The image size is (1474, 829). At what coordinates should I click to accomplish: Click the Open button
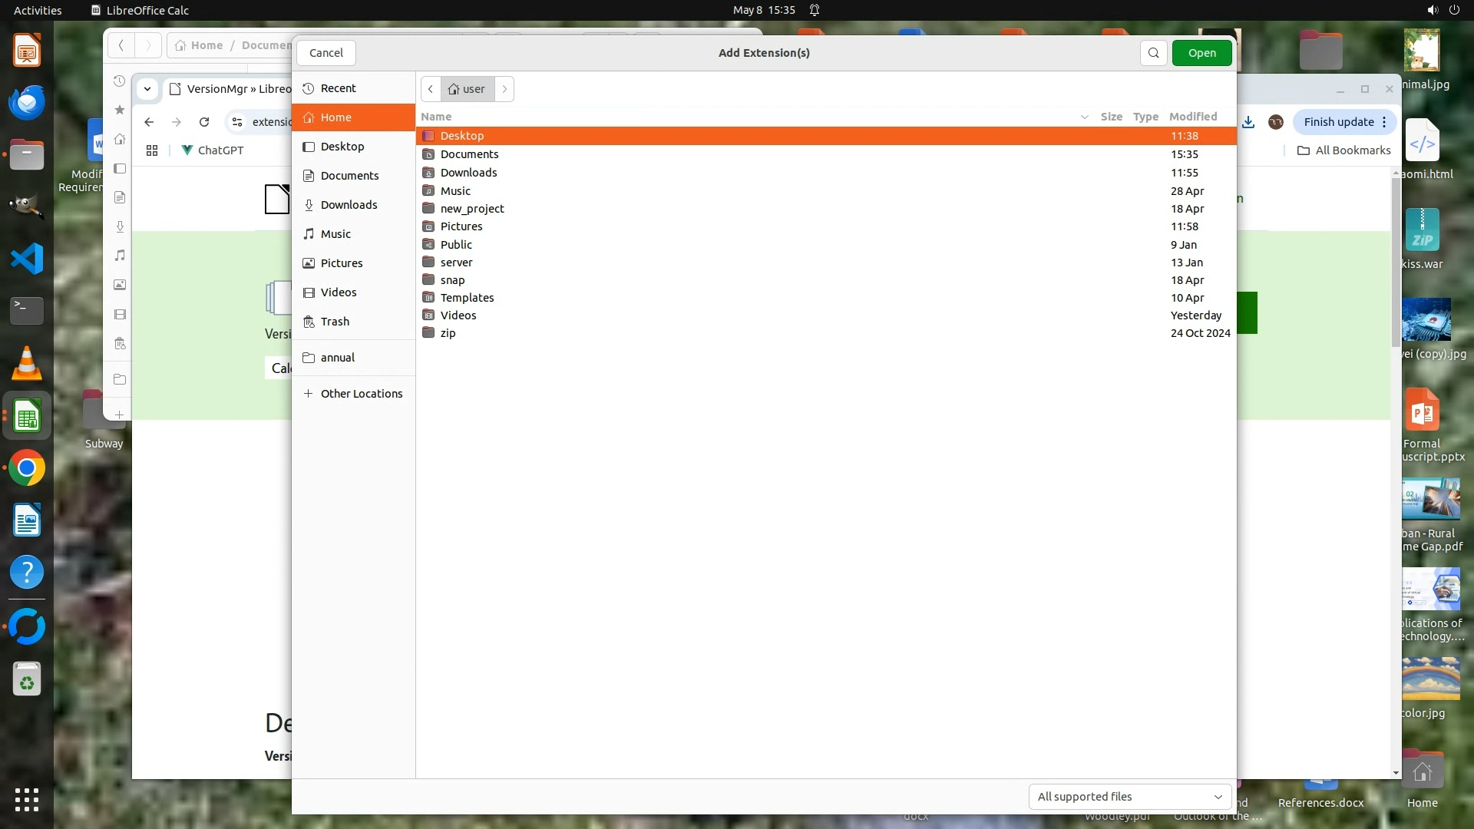(1201, 53)
